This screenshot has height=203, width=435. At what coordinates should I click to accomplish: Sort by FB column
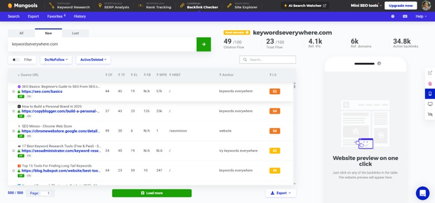coord(147,75)
